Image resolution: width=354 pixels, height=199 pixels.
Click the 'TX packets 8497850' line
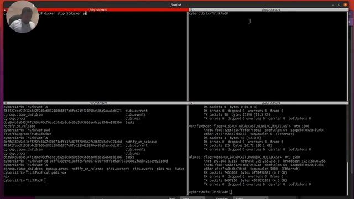pyautogui.click(x=245, y=180)
